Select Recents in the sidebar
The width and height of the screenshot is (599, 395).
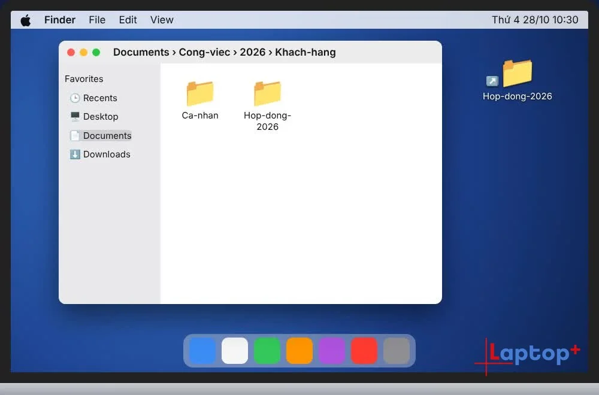coord(93,98)
